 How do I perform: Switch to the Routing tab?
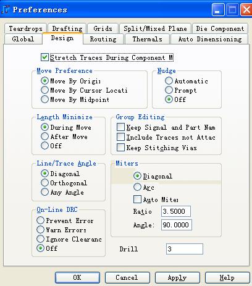click(x=103, y=39)
